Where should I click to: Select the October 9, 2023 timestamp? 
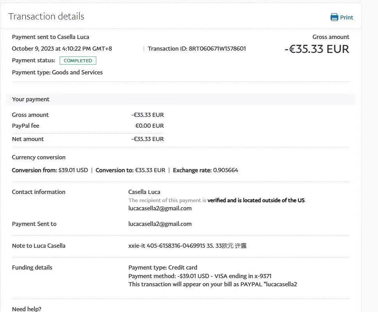pyautogui.click(x=62, y=49)
